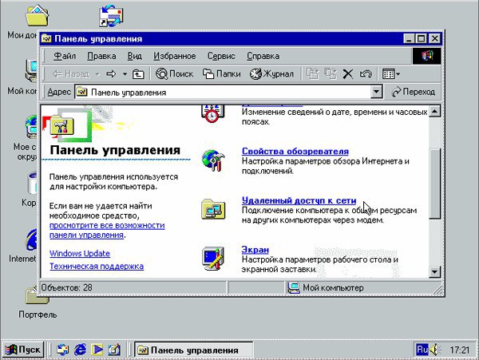The image size is (479, 360).
Task: Click the Move To toolbar icon
Action: [x=312, y=74]
